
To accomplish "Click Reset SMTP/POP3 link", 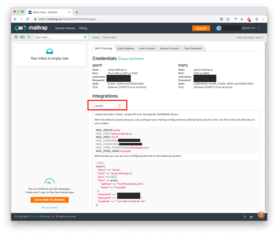I will (133, 59).
